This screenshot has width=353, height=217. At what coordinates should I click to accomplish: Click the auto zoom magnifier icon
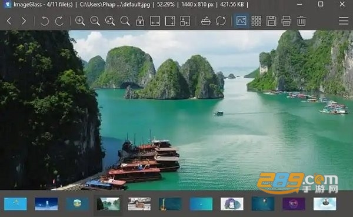[x=110, y=21]
